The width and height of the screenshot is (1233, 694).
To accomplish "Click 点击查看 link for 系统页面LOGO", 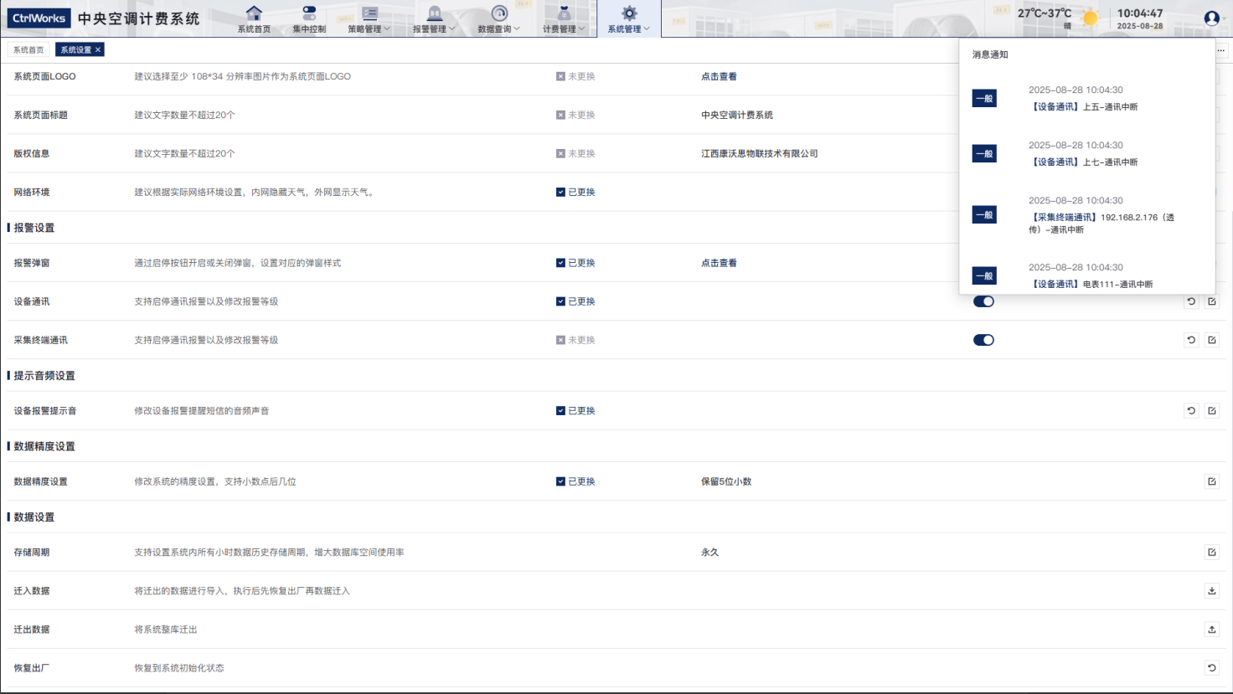I will tap(719, 77).
